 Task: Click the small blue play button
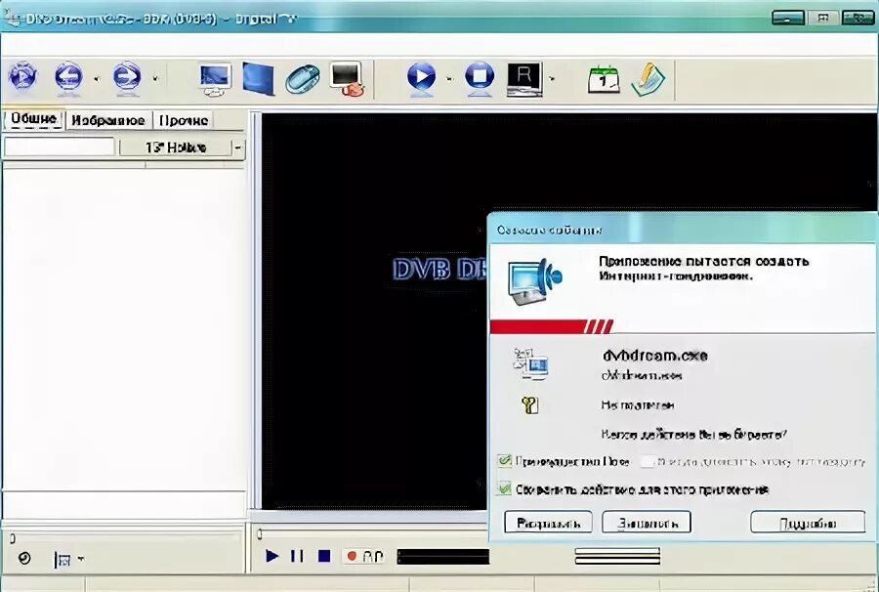point(272,556)
